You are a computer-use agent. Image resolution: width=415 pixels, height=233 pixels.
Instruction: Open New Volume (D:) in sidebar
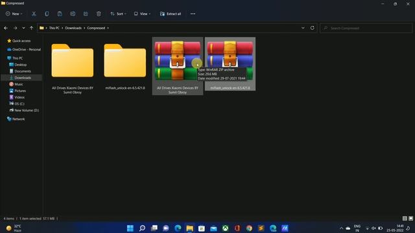click(x=24, y=111)
